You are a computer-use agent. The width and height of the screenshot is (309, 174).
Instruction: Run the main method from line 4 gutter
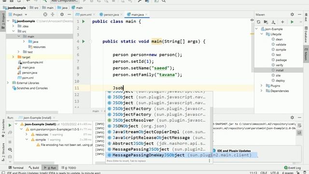tap(84, 41)
